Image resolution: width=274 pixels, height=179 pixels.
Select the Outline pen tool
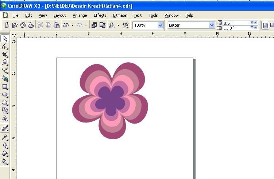click(5, 145)
